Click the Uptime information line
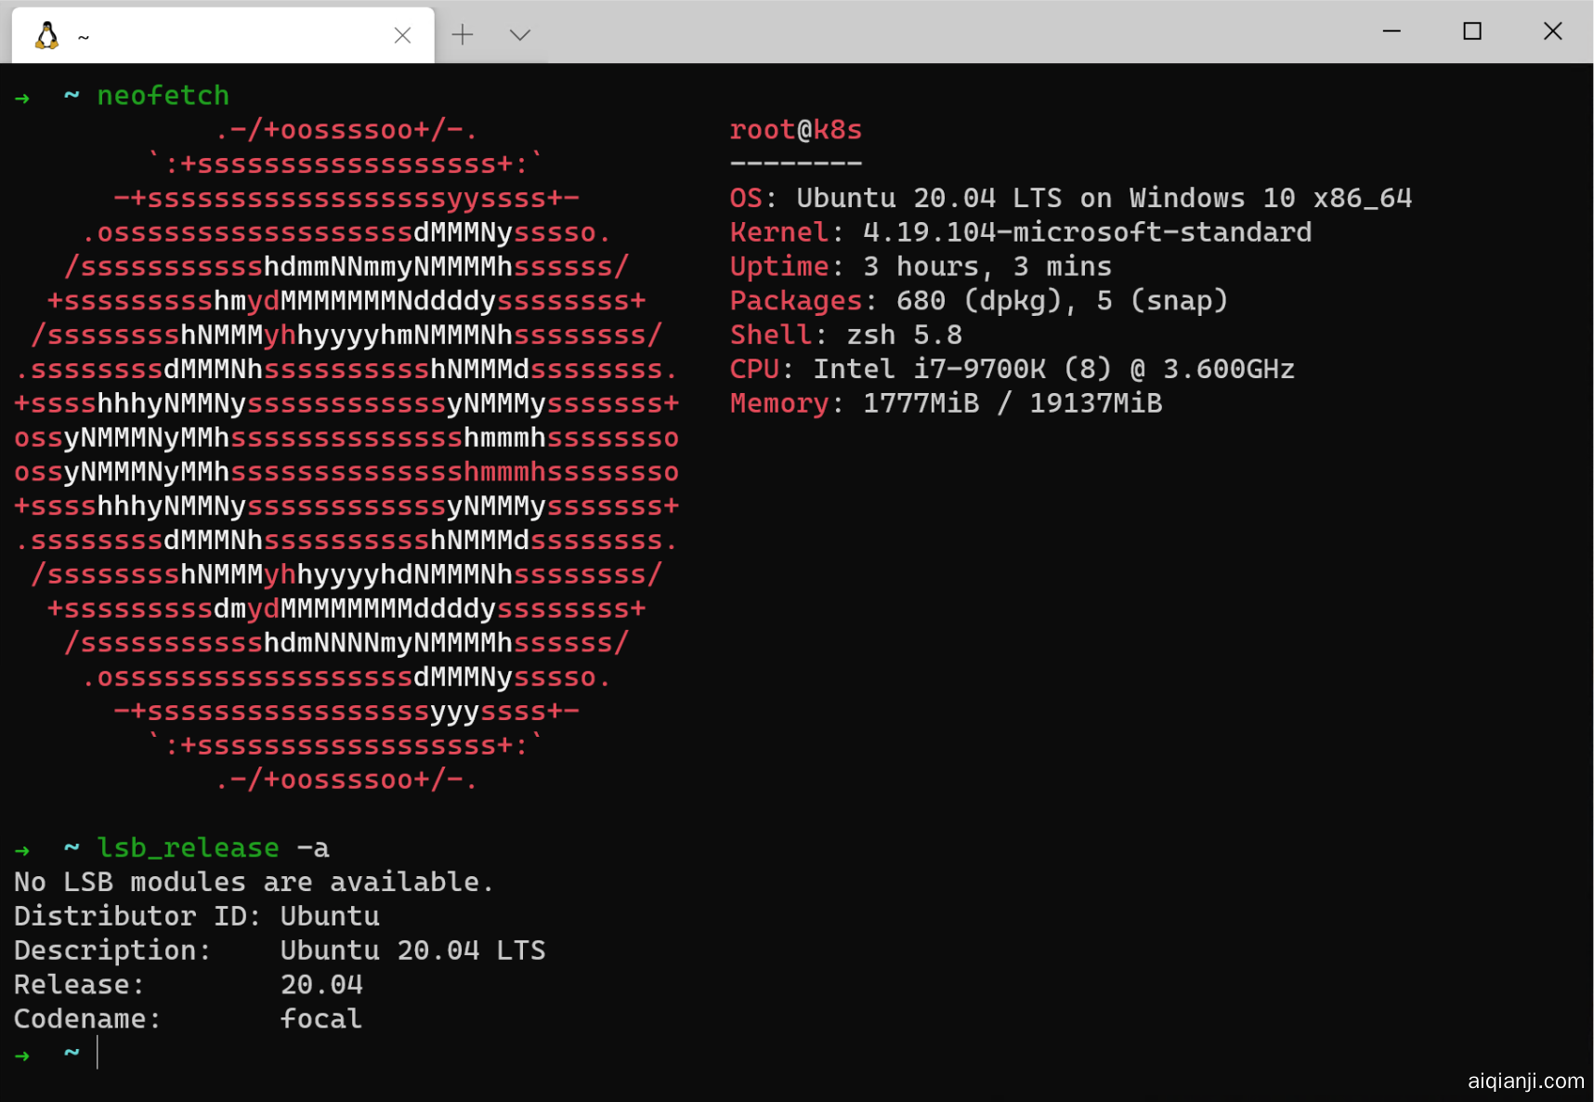Viewport: 1594px width, 1102px height. coord(920,266)
